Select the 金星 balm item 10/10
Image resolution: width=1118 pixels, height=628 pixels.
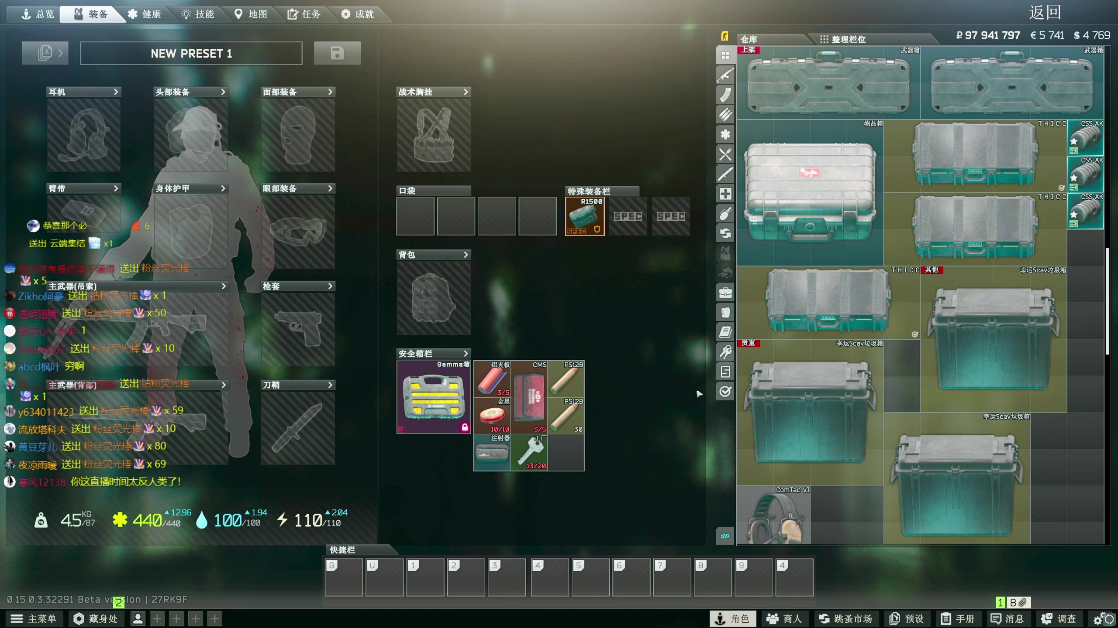click(x=492, y=415)
